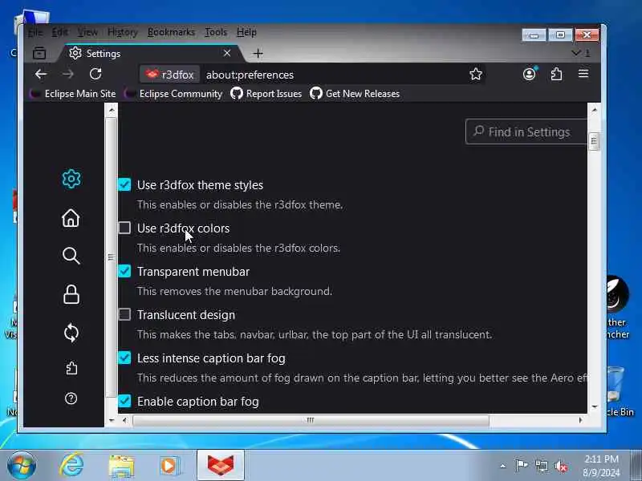Open a new tab with plus button
This screenshot has width=642, height=481.
(x=258, y=53)
